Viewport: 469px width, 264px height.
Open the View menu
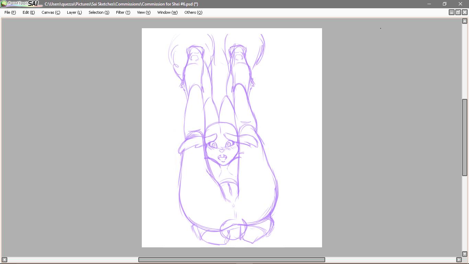coord(144,12)
